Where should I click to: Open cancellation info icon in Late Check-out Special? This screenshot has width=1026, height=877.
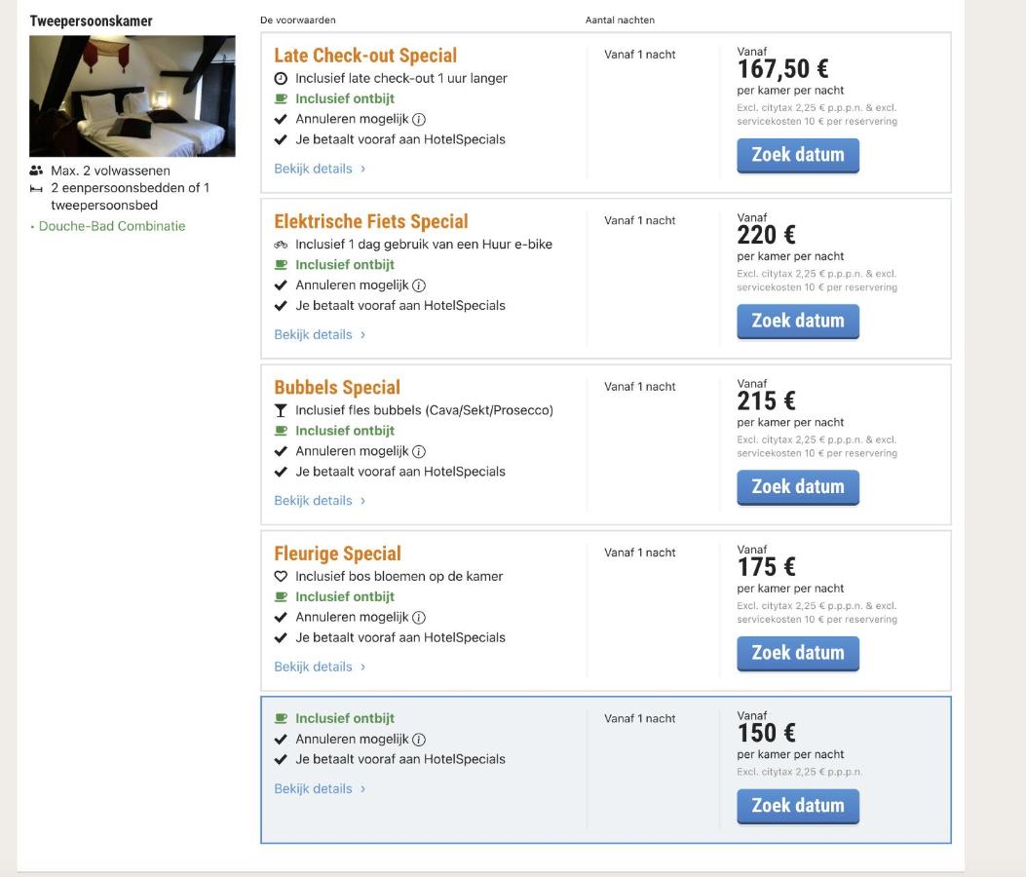tap(419, 120)
